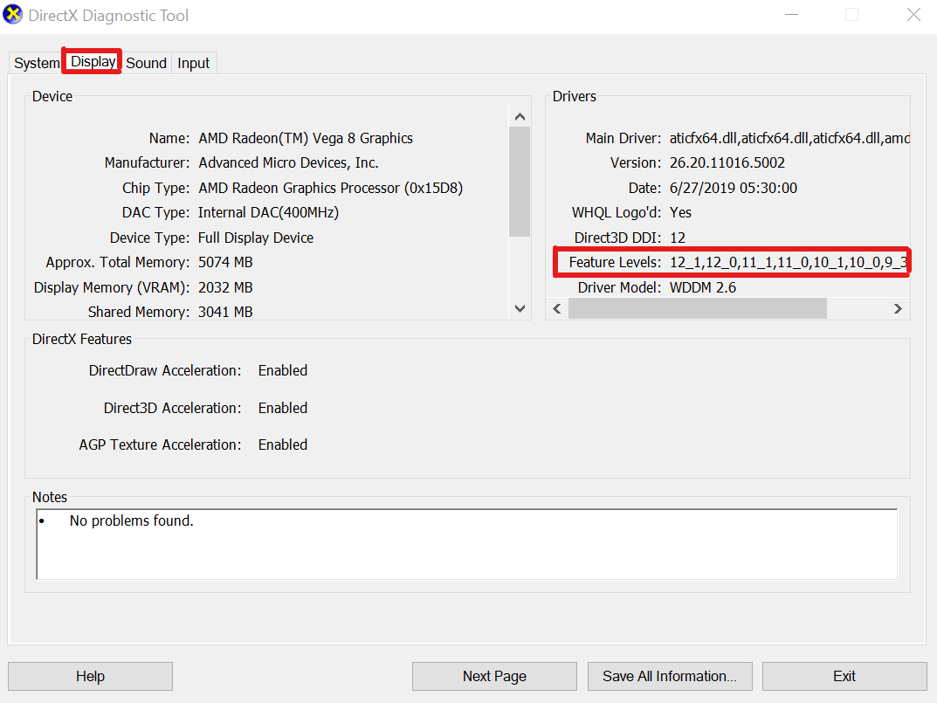Click the No problems found note entry
The width and height of the screenshot is (937, 703).
point(131,520)
